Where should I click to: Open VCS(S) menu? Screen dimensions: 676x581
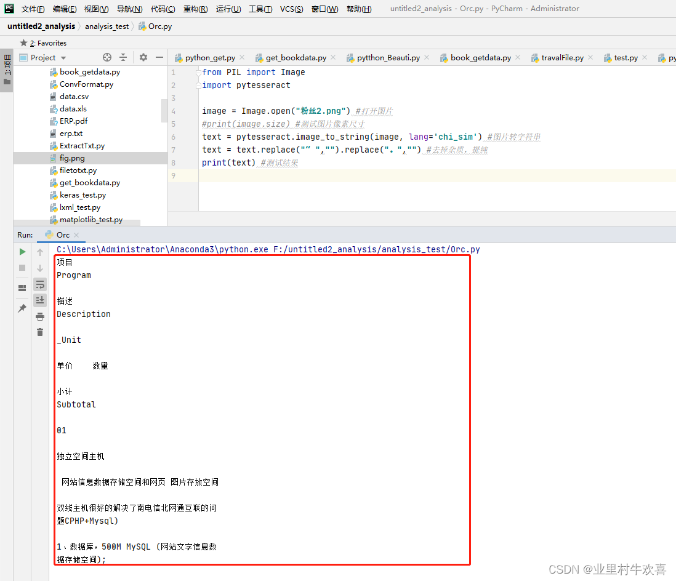click(x=291, y=9)
